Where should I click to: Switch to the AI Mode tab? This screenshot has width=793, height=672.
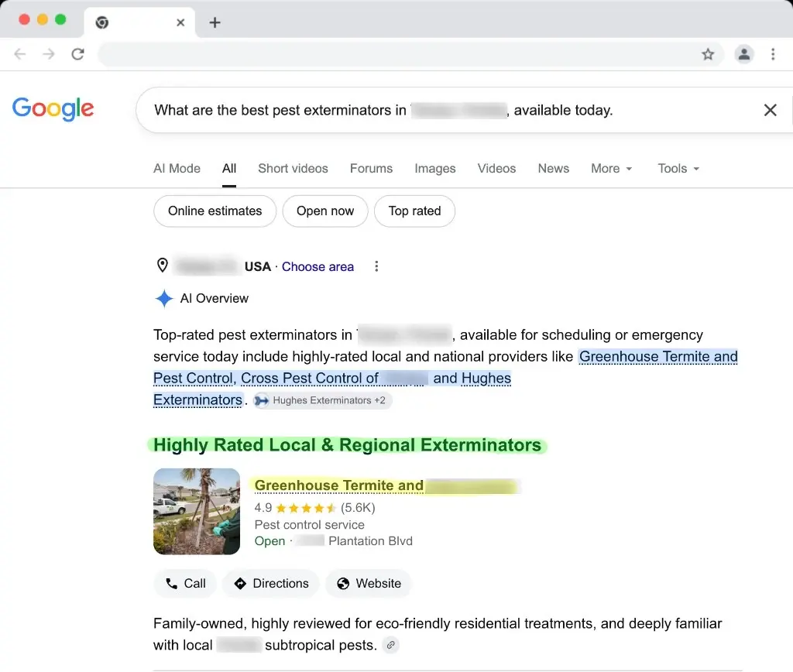point(177,168)
